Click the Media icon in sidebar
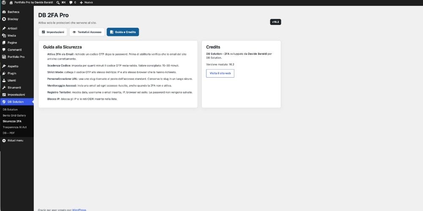423x211 pixels. point(4,35)
